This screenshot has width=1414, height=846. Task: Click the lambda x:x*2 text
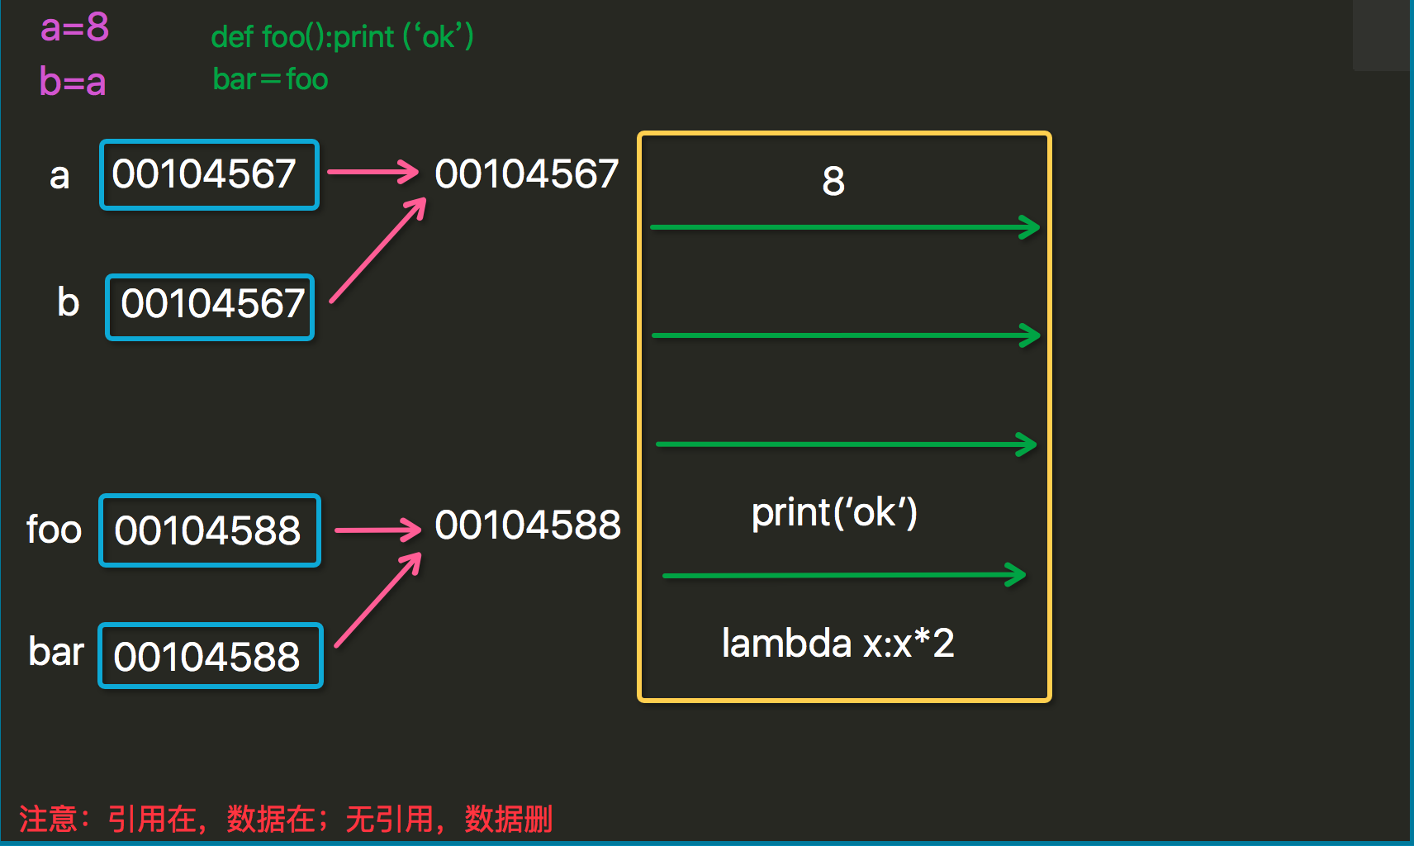pyautogui.click(x=837, y=643)
